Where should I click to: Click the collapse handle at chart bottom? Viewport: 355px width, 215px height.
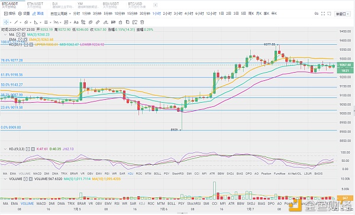click(182, 213)
